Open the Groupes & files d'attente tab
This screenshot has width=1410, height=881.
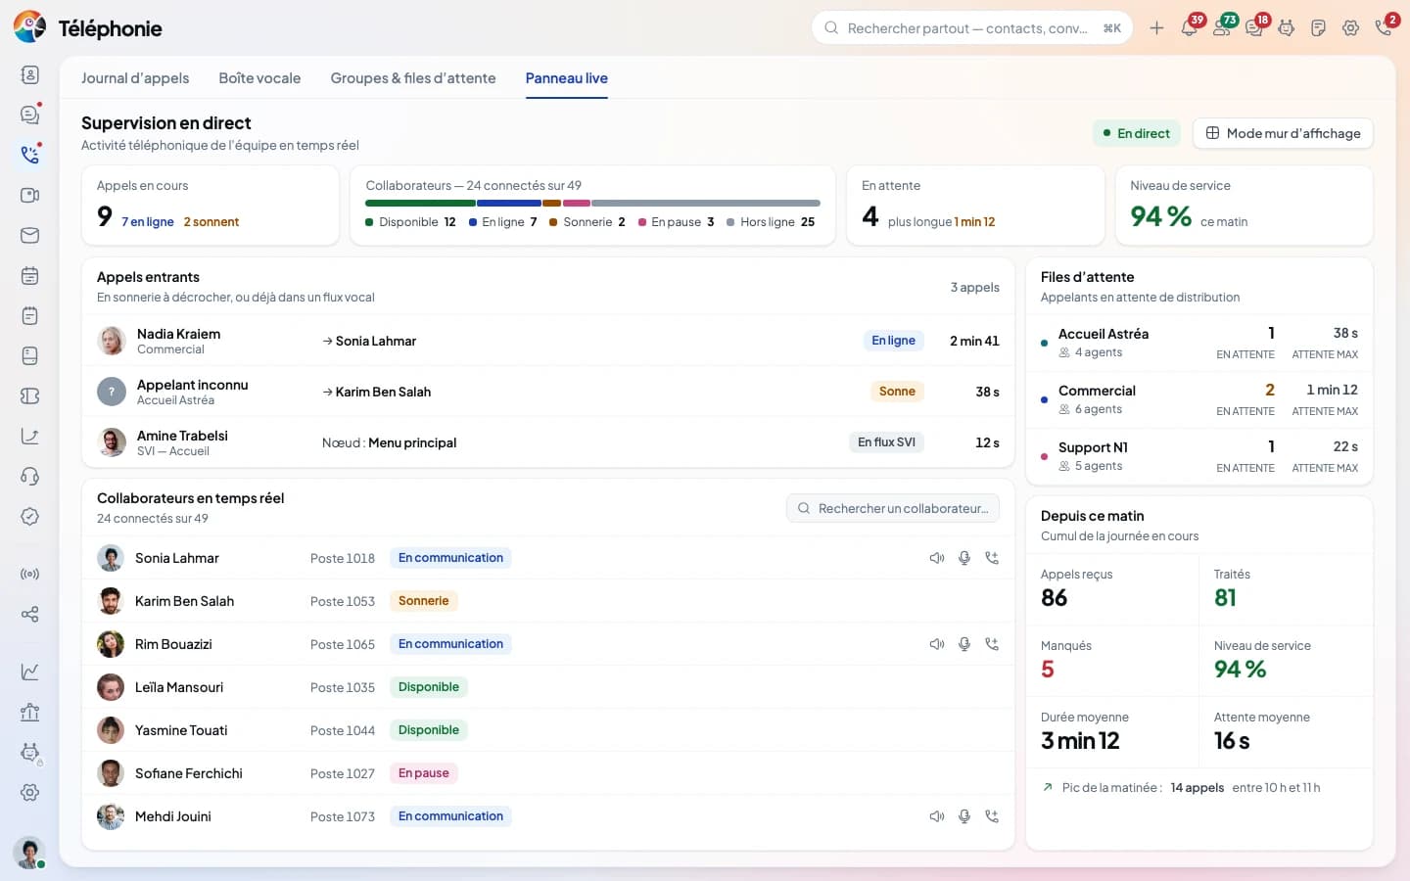(413, 78)
